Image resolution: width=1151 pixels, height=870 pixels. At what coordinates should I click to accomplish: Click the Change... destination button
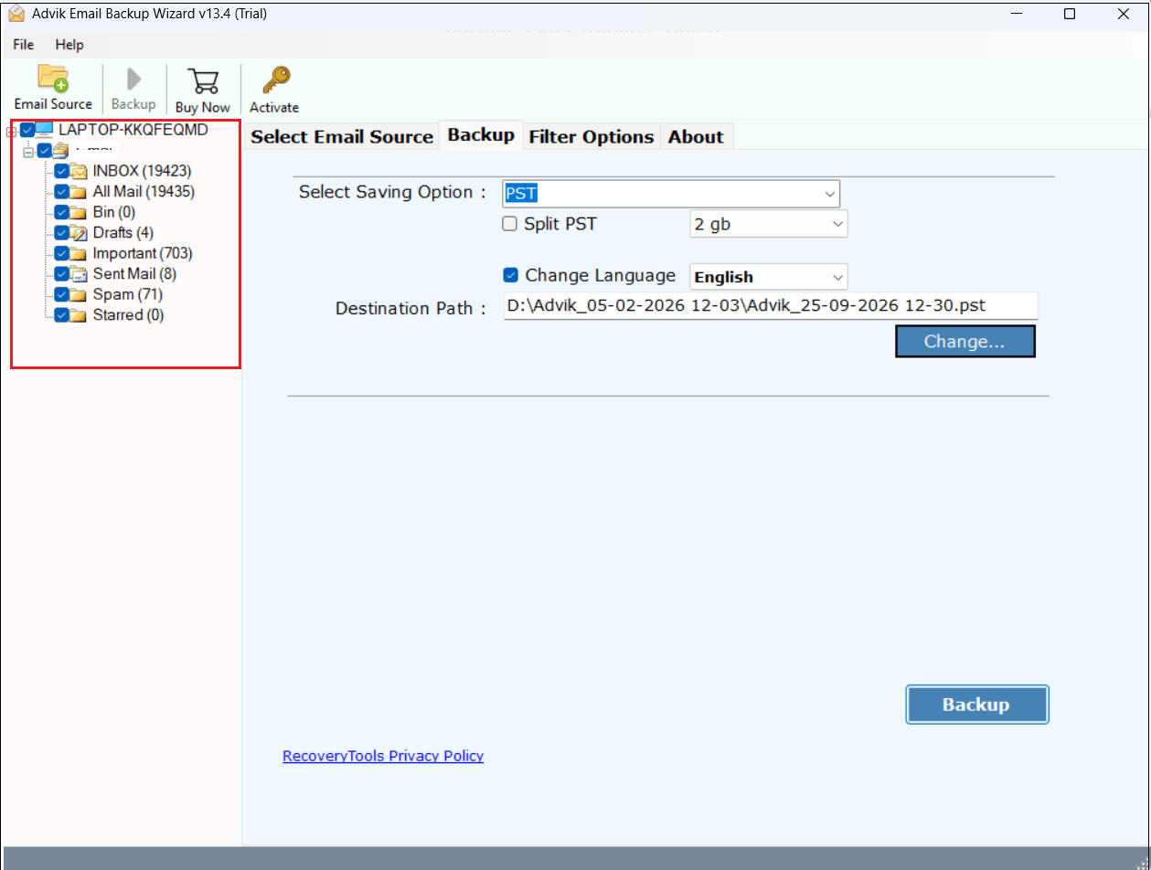coord(964,341)
